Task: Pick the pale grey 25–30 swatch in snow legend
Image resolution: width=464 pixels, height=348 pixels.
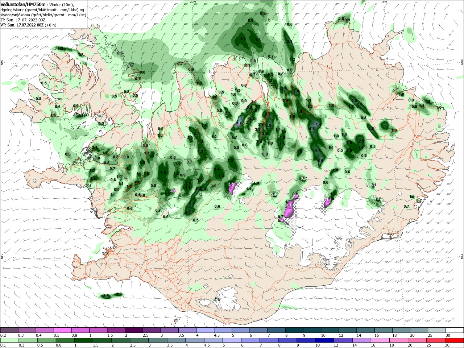Action: point(437,330)
